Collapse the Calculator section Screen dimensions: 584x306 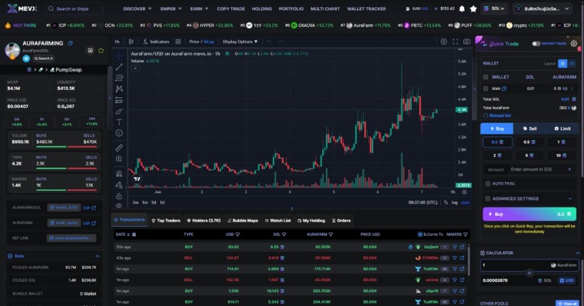click(x=578, y=253)
